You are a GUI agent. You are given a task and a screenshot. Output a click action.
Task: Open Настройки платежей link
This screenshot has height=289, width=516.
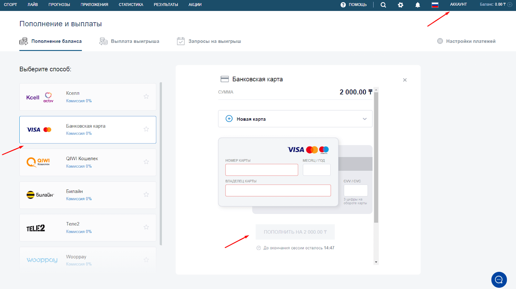pos(466,41)
